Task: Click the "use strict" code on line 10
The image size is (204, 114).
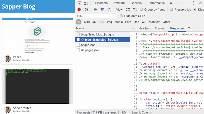Action: point(150,64)
